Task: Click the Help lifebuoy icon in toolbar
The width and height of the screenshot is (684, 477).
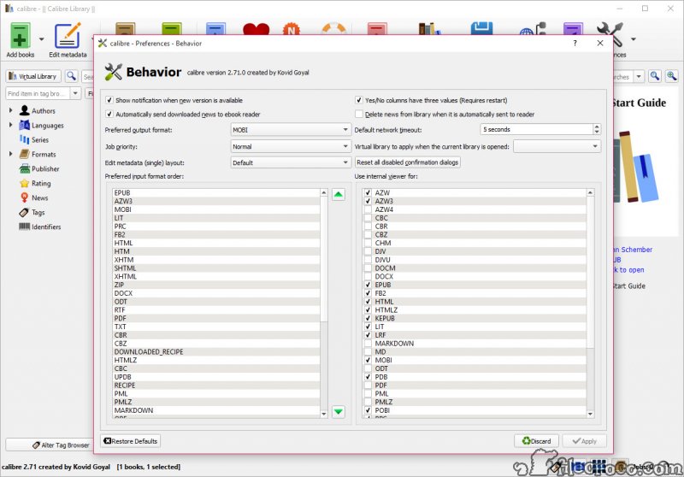Action: point(333,29)
